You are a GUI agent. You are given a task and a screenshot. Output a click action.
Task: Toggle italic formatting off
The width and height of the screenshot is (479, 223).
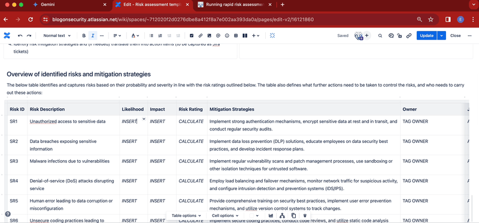click(x=93, y=36)
